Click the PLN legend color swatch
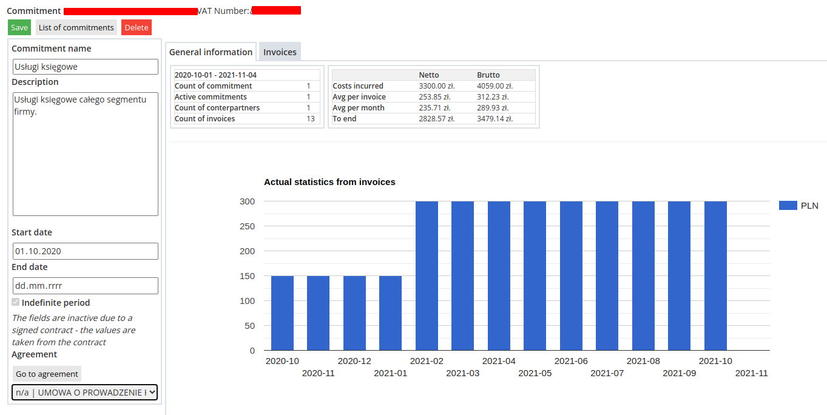The width and height of the screenshot is (827, 415). click(788, 206)
